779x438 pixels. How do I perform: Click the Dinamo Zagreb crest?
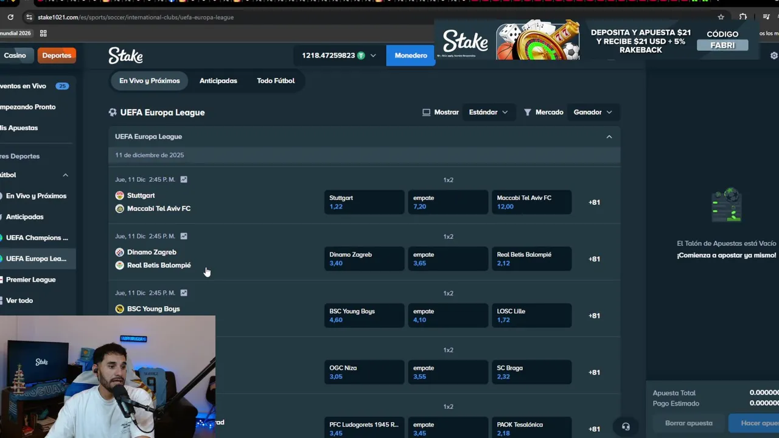[x=119, y=252]
